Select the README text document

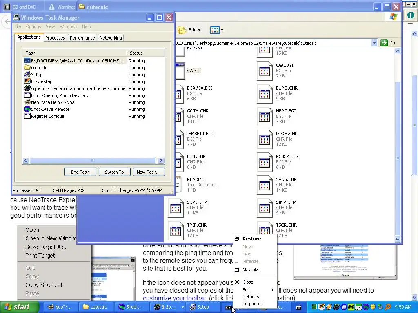point(196,185)
